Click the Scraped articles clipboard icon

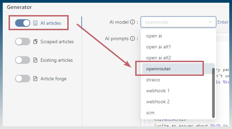click(35, 42)
